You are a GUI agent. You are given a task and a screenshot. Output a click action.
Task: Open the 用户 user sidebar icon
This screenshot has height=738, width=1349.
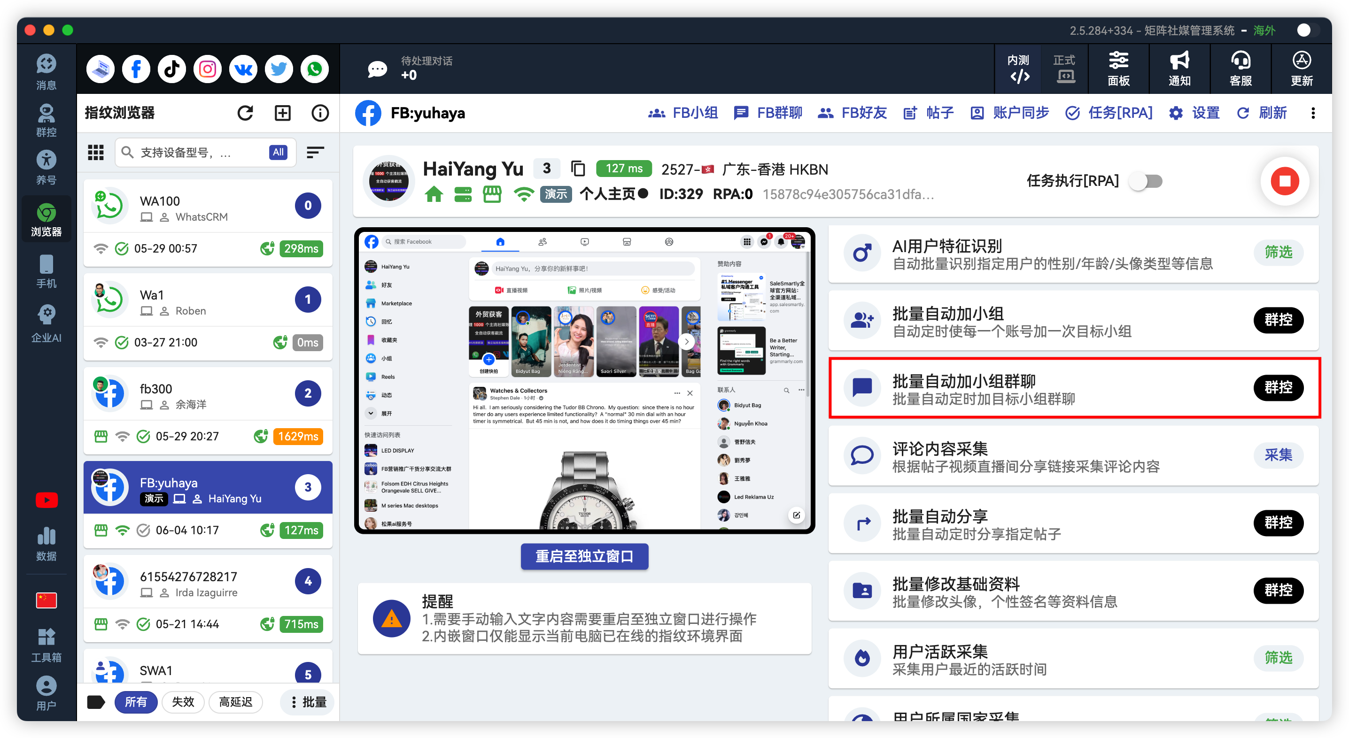[46, 693]
